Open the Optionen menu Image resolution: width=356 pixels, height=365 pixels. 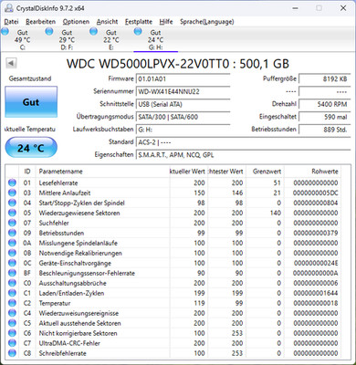click(76, 22)
